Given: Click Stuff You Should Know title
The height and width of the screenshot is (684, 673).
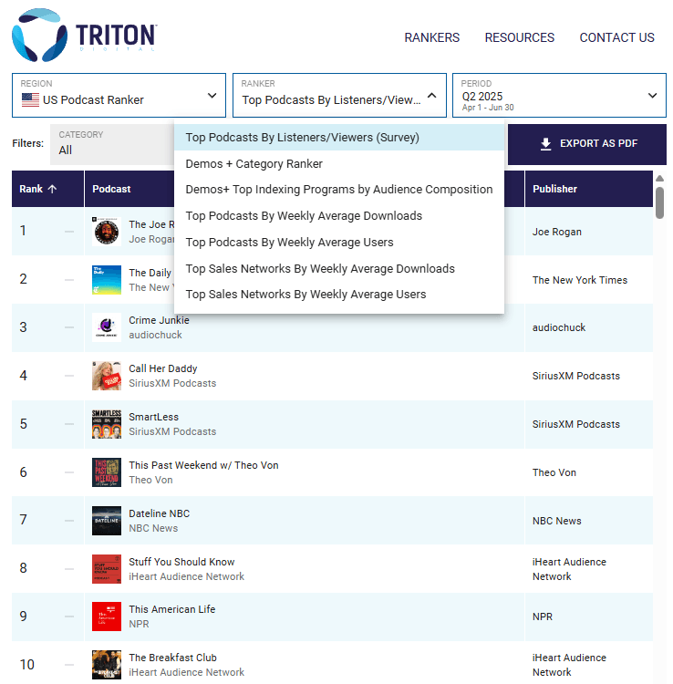Looking at the screenshot, I should click(x=181, y=562).
